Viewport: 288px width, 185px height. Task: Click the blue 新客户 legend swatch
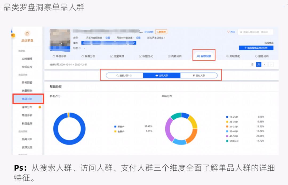(115, 126)
